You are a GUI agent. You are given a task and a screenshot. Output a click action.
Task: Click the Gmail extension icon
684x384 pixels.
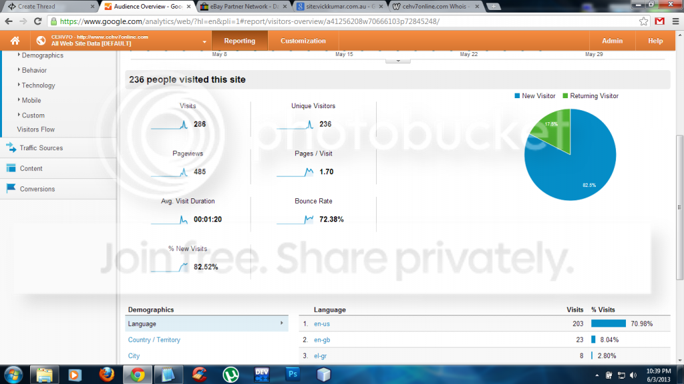click(659, 21)
